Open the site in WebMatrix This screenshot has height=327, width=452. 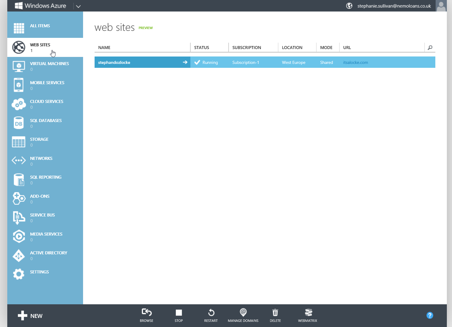[x=307, y=315]
